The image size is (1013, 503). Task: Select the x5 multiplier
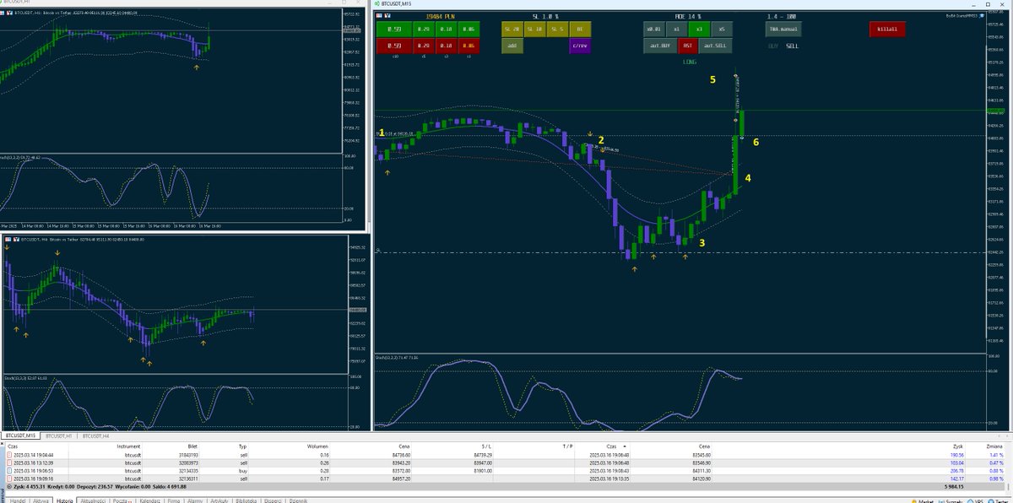coord(723,28)
